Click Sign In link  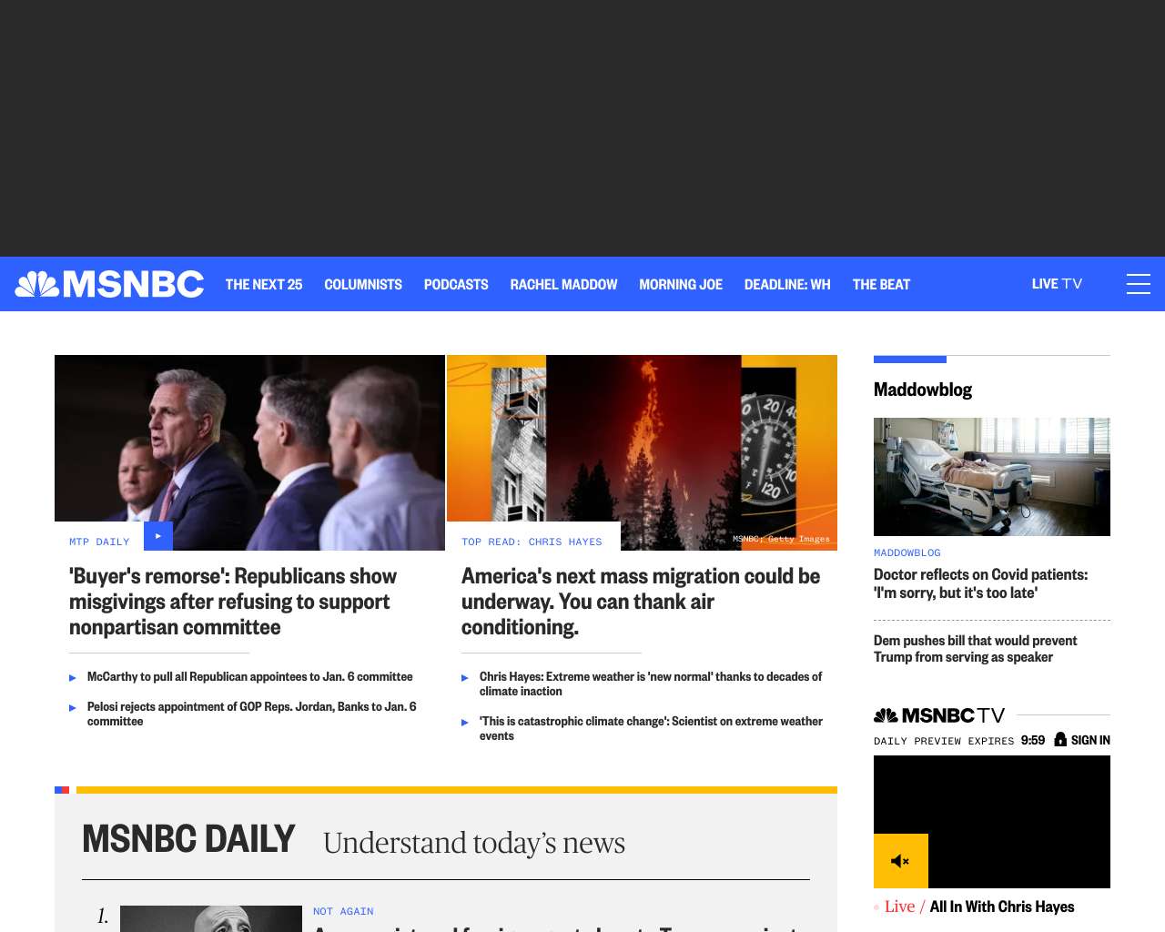point(1090,740)
